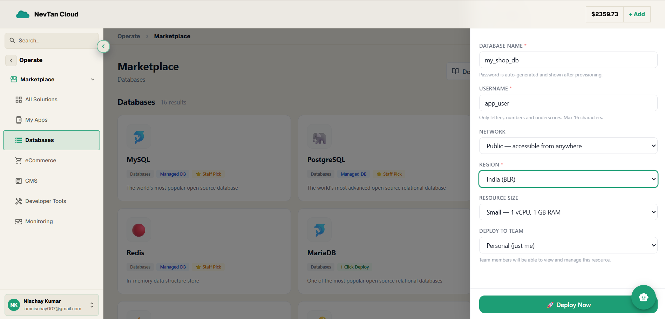Viewport: 665px width, 319px height.
Task: Click the Databases tag on MariaDB card
Action: [x=321, y=267]
